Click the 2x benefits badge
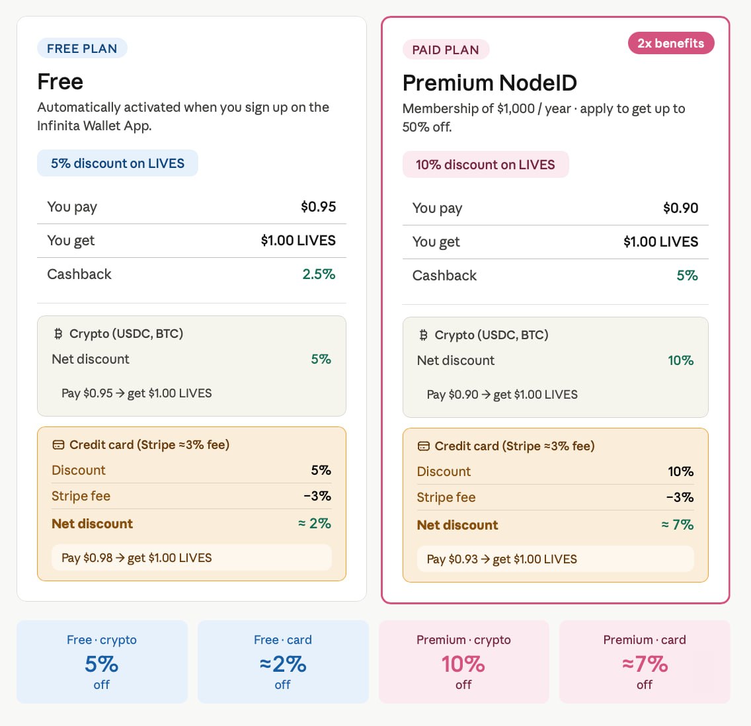This screenshot has width=751, height=726. click(670, 43)
